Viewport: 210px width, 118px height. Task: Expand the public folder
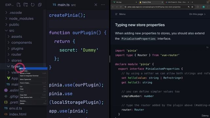[6, 25]
